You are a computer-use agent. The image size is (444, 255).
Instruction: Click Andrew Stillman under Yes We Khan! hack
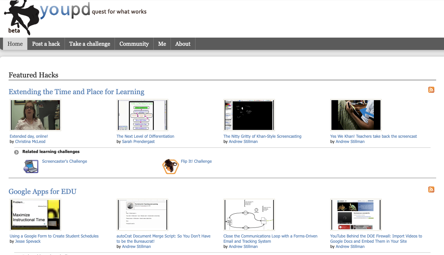[x=350, y=142]
